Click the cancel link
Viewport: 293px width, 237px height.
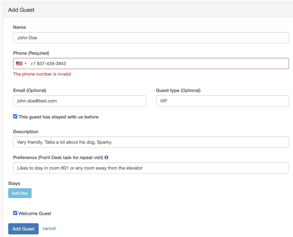49,228
